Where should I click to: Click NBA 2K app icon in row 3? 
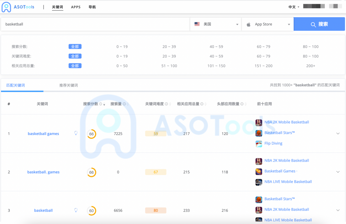click(x=258, y=210)
